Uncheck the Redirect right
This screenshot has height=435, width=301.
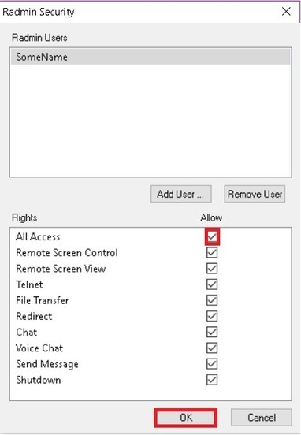[x=212, y=316]
